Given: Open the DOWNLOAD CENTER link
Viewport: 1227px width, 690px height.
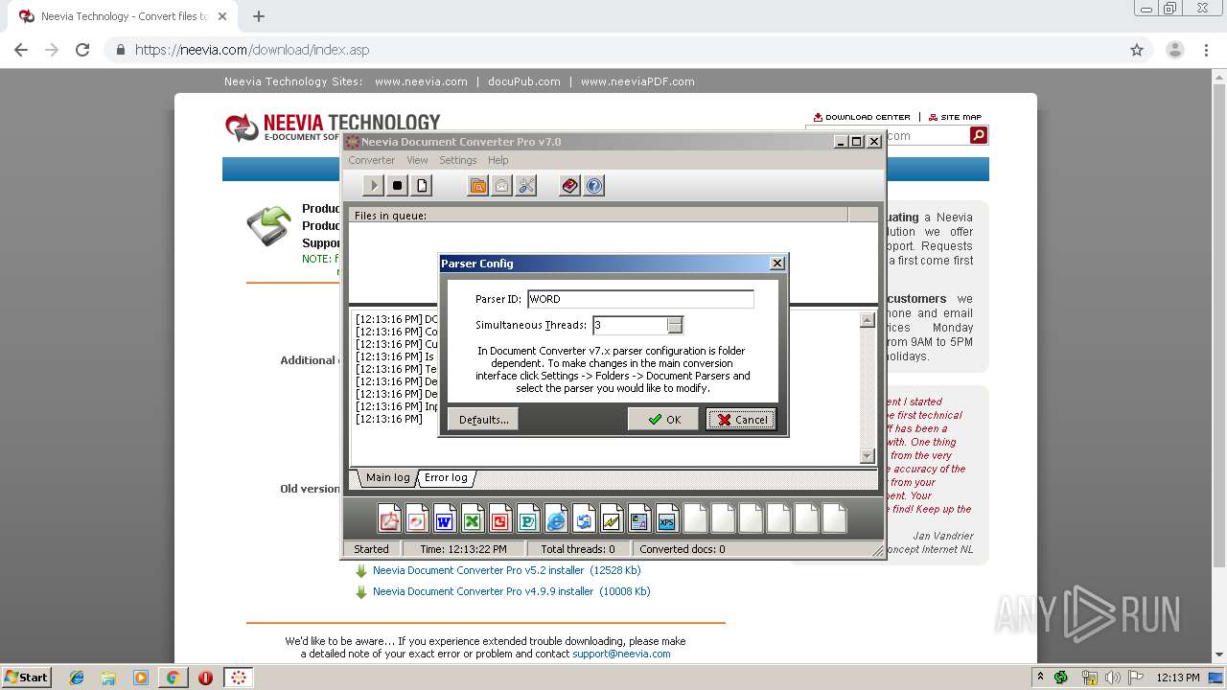Looking at the screenshot, I should point(862,117).
